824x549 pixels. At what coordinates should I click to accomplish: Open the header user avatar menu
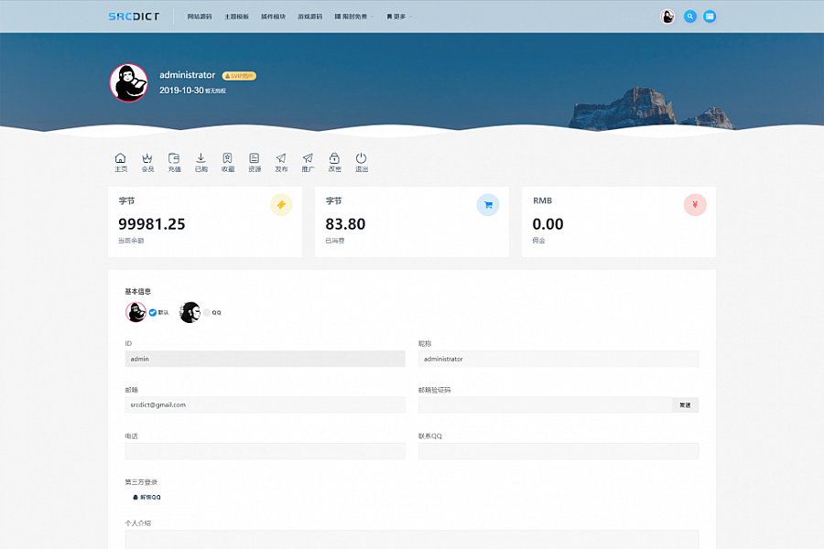[x=667, y=16]
